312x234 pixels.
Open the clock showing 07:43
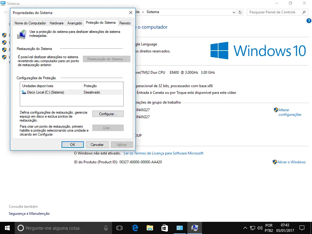[x=285, y=228]
